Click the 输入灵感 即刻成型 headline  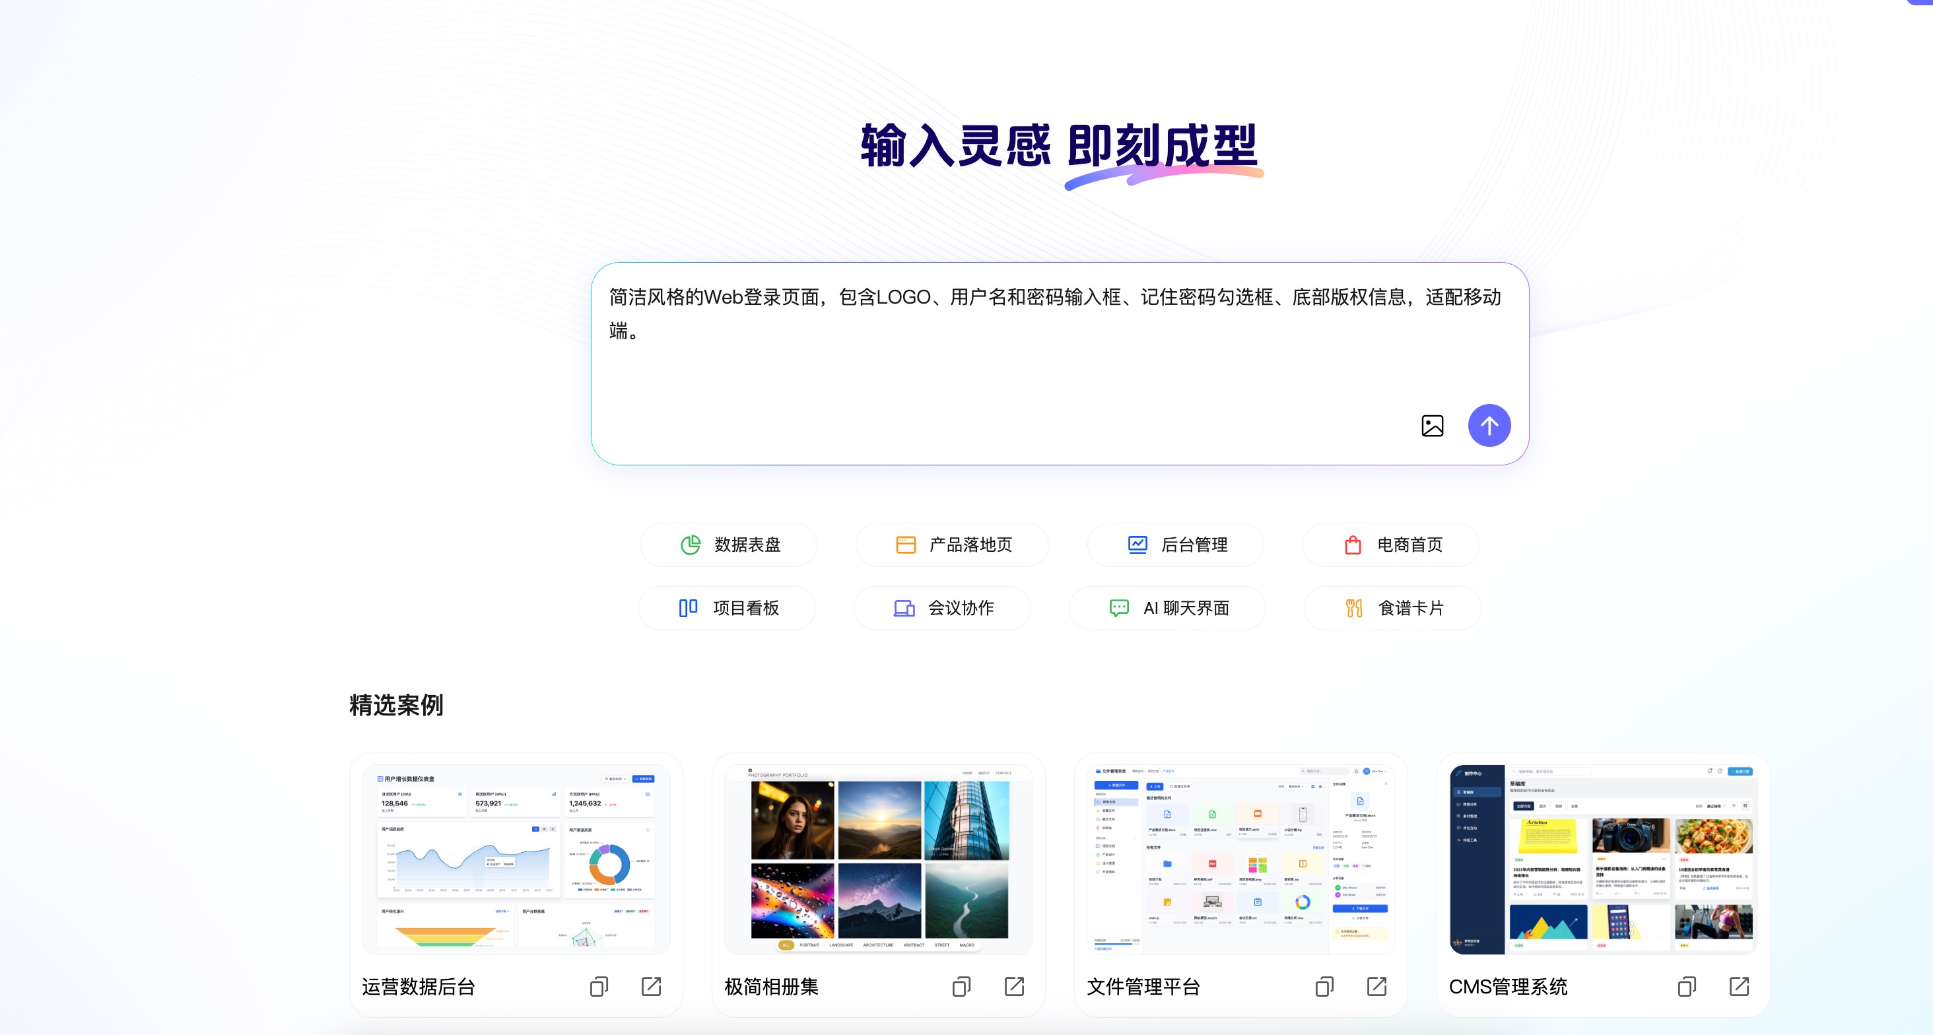click(1060, 146)
